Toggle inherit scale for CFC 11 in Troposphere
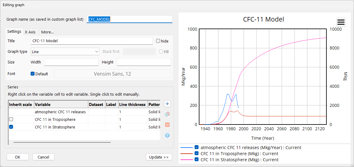 (11, 119)
